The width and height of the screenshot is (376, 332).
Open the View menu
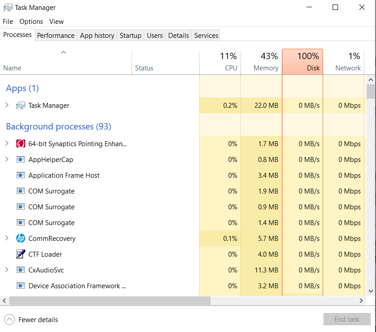pyautogui.click(x=56, y=22)
